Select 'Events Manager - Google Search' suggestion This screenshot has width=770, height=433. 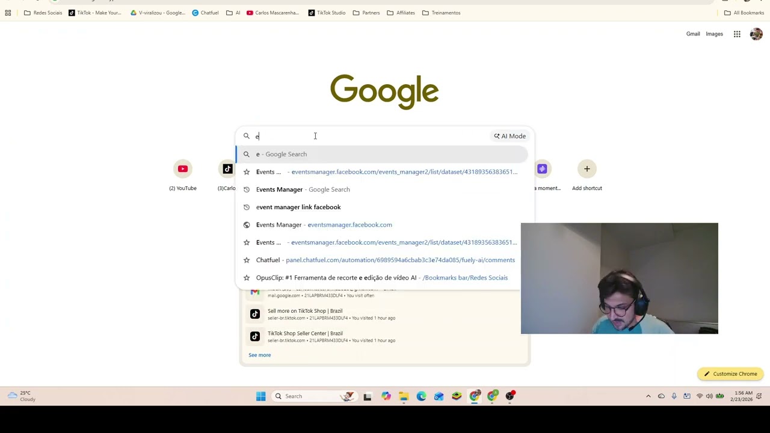382,189
